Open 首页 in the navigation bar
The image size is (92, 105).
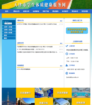click(x=7, y=11)
